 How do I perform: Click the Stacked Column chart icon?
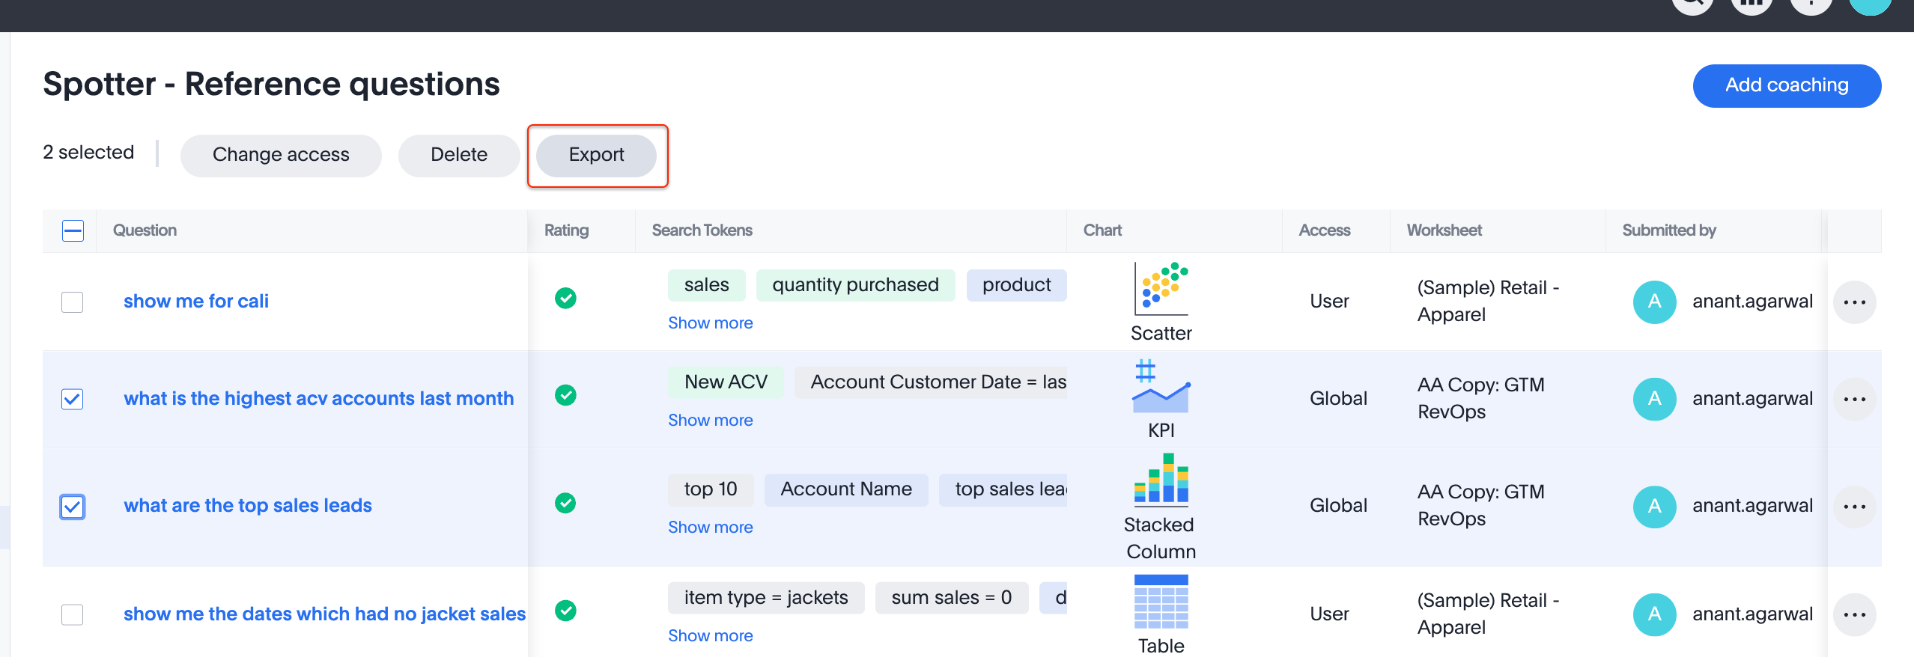click(x=1161, y=478)
